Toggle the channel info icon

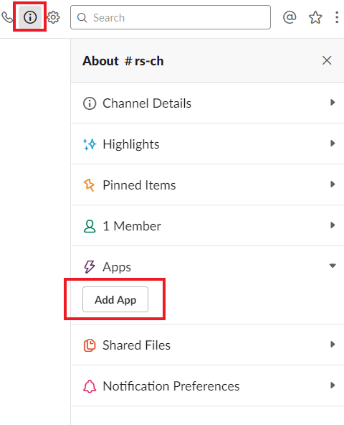click(x=30, y=17)
